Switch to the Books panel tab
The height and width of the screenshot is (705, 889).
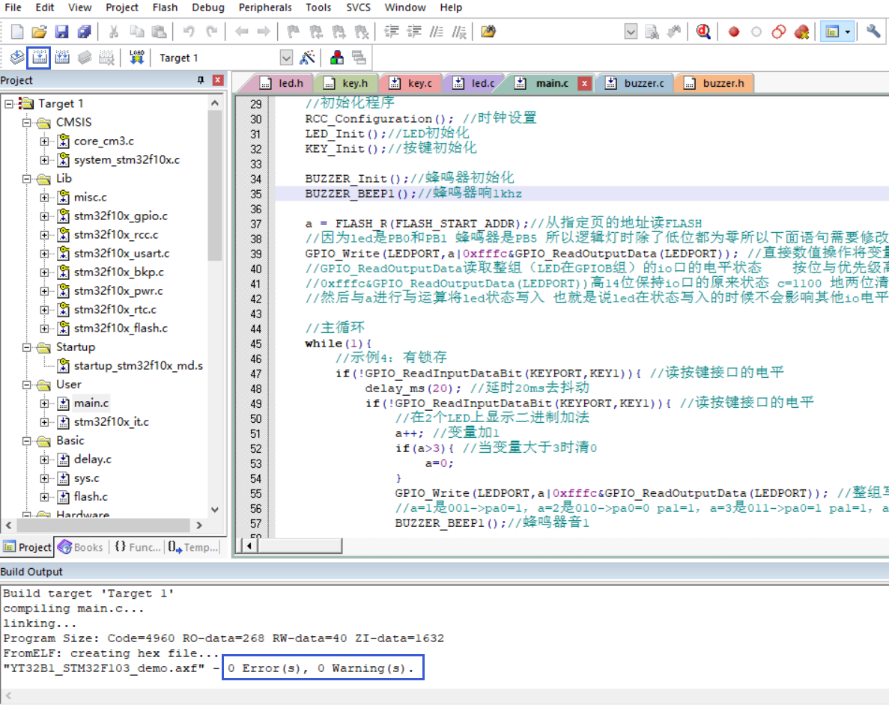81,547
